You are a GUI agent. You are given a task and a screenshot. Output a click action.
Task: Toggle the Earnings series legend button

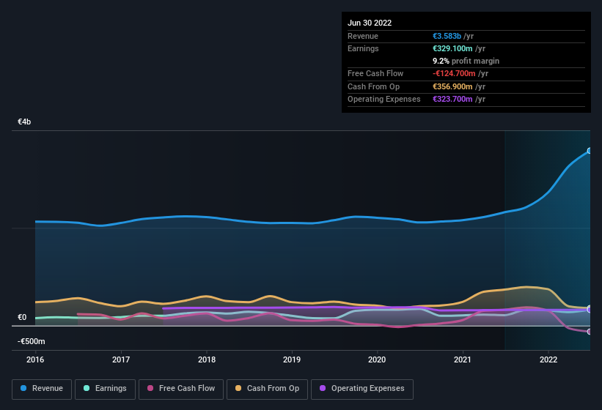tap(105, 389)
